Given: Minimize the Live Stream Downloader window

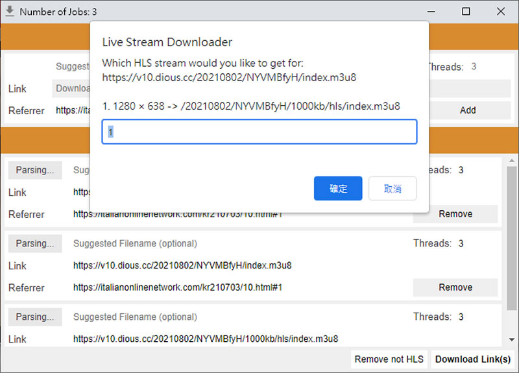Looking at the screenshot, I should tap(431, 12).
